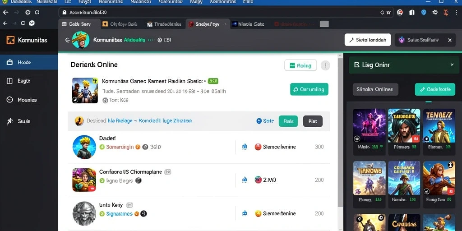The image size is (462, 231).
Task: Click the green status dot beside Somerdiigin
Action: click(102, 147)
